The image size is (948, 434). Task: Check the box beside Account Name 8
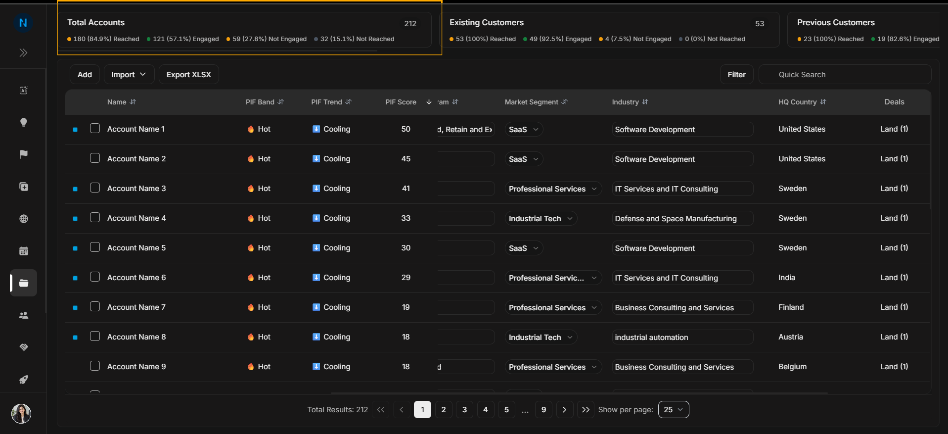95,337
